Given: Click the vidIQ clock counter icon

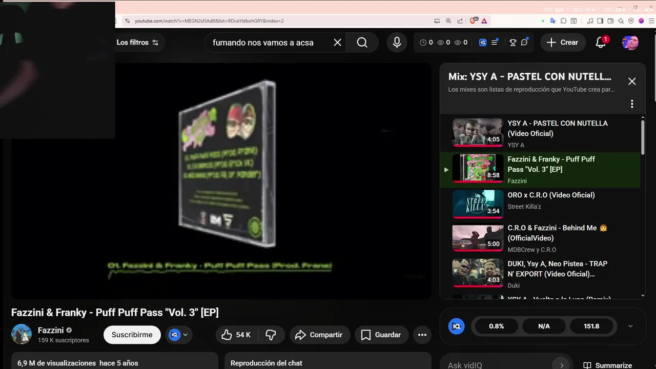Looking at the screenshot, I should (423, 43).
